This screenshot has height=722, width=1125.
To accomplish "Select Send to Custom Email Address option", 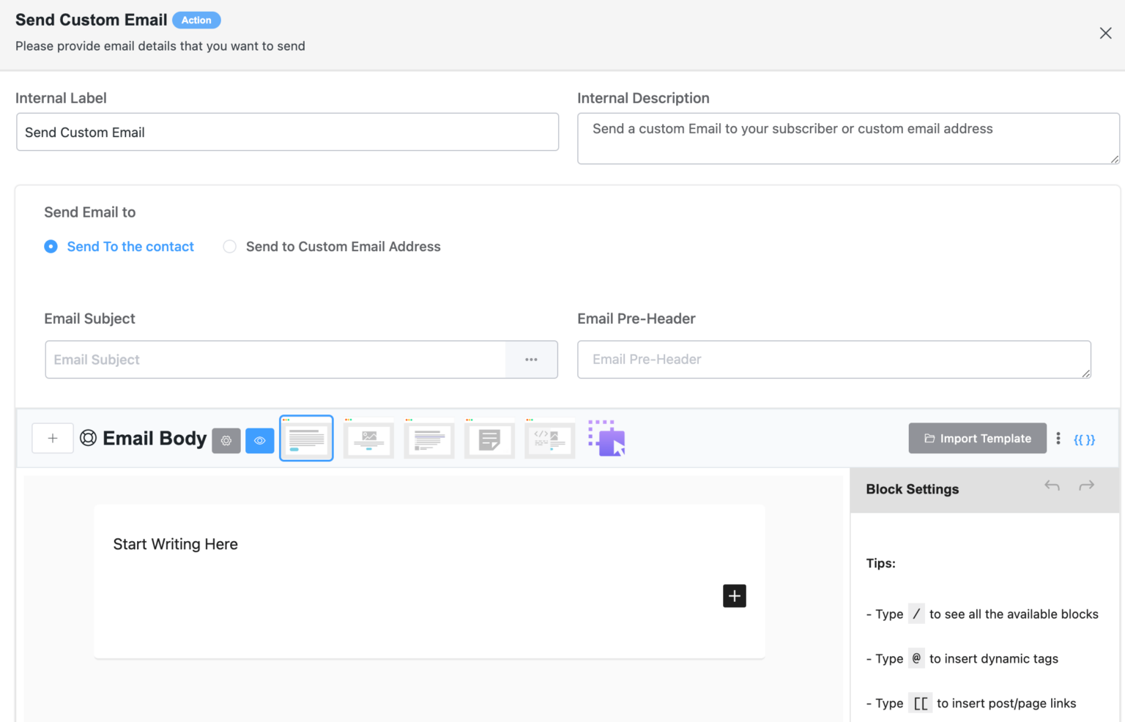I will point(229,246).
